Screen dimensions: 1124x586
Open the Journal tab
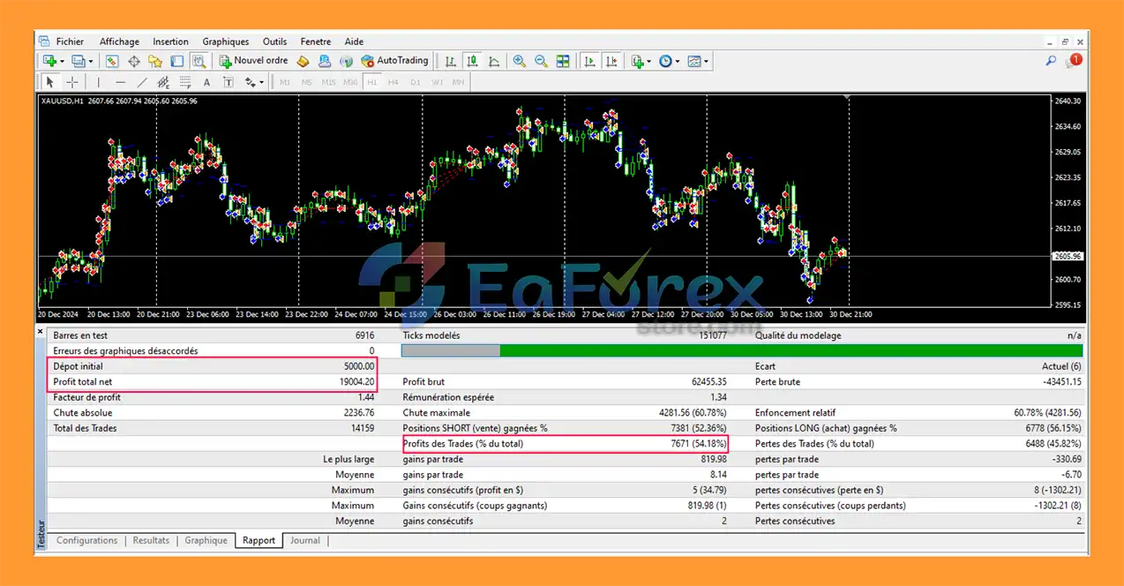tap(305, 540)
